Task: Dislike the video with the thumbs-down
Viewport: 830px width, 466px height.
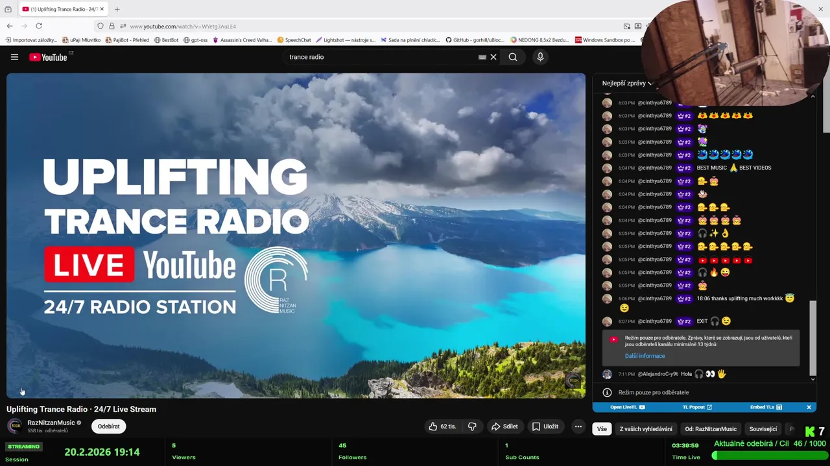Action: 472,427
